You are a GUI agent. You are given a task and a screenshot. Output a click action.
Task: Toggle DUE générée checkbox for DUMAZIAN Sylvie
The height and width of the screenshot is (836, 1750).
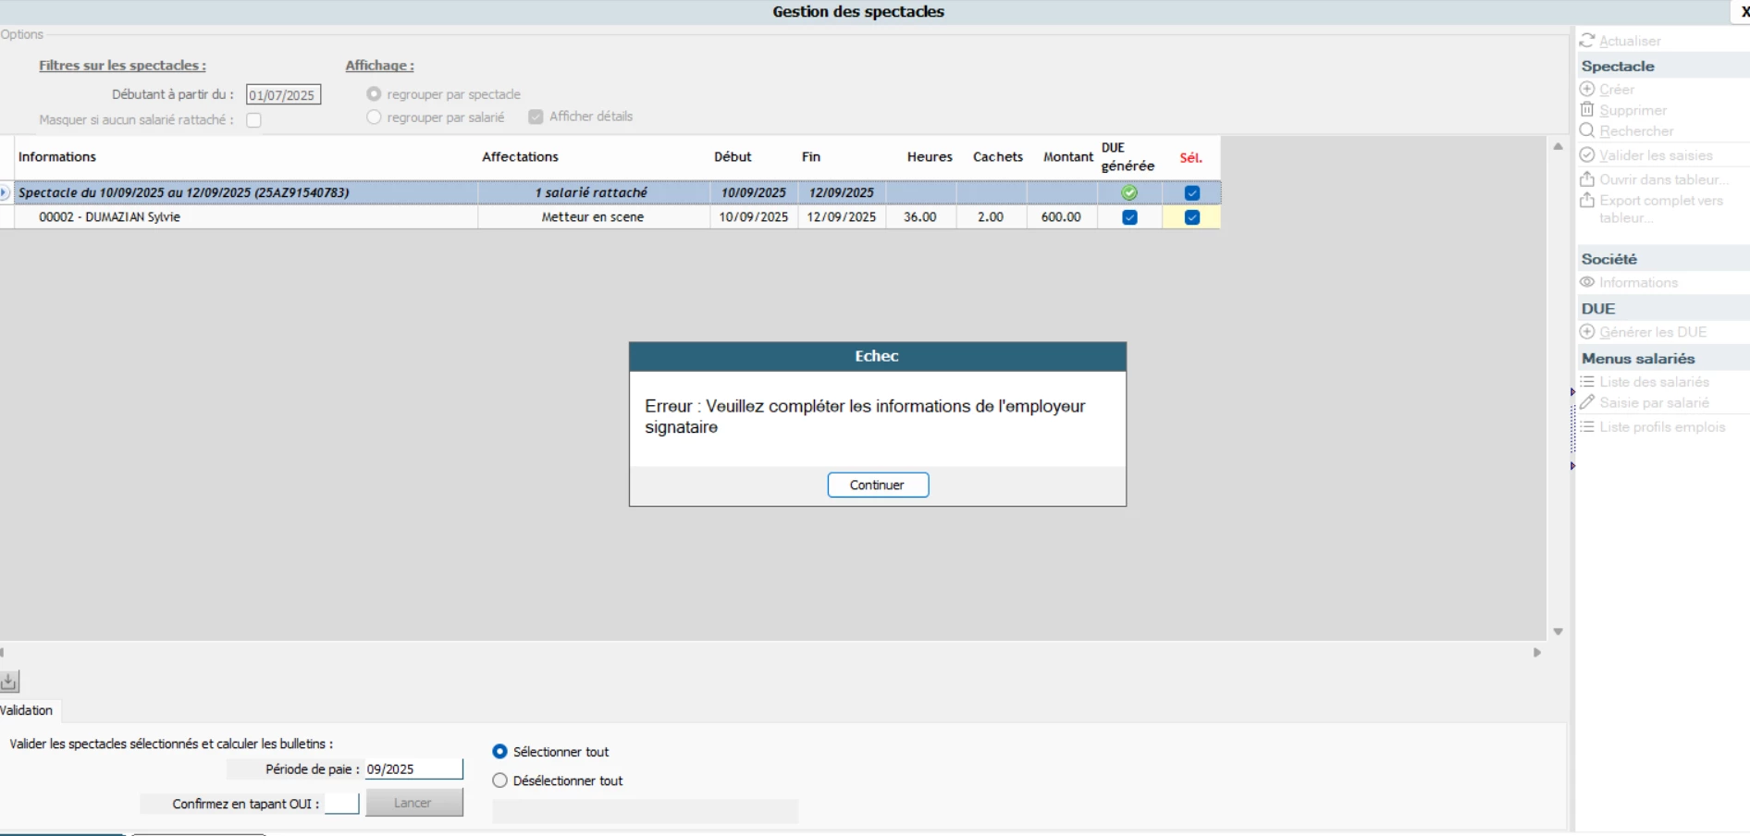click(x=1129, y=217)
